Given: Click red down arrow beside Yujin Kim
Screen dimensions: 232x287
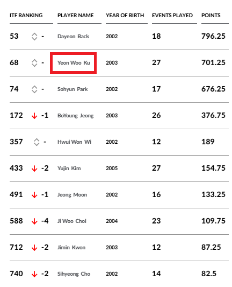Looking at the screenshot, I should (34, 169).
